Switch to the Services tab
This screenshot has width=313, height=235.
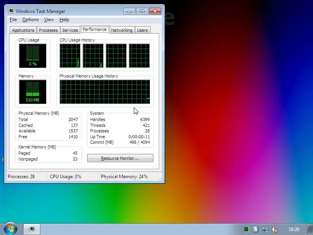(70, 30)
